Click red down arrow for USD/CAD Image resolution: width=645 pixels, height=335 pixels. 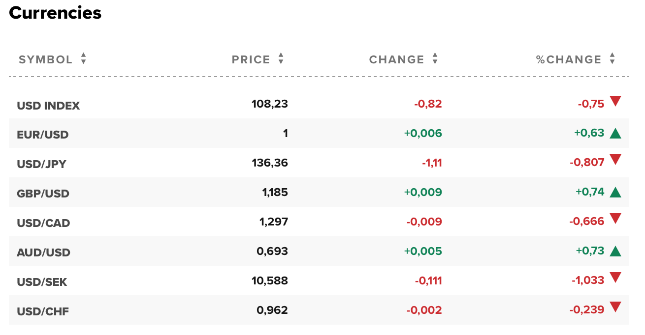point(615,219)
